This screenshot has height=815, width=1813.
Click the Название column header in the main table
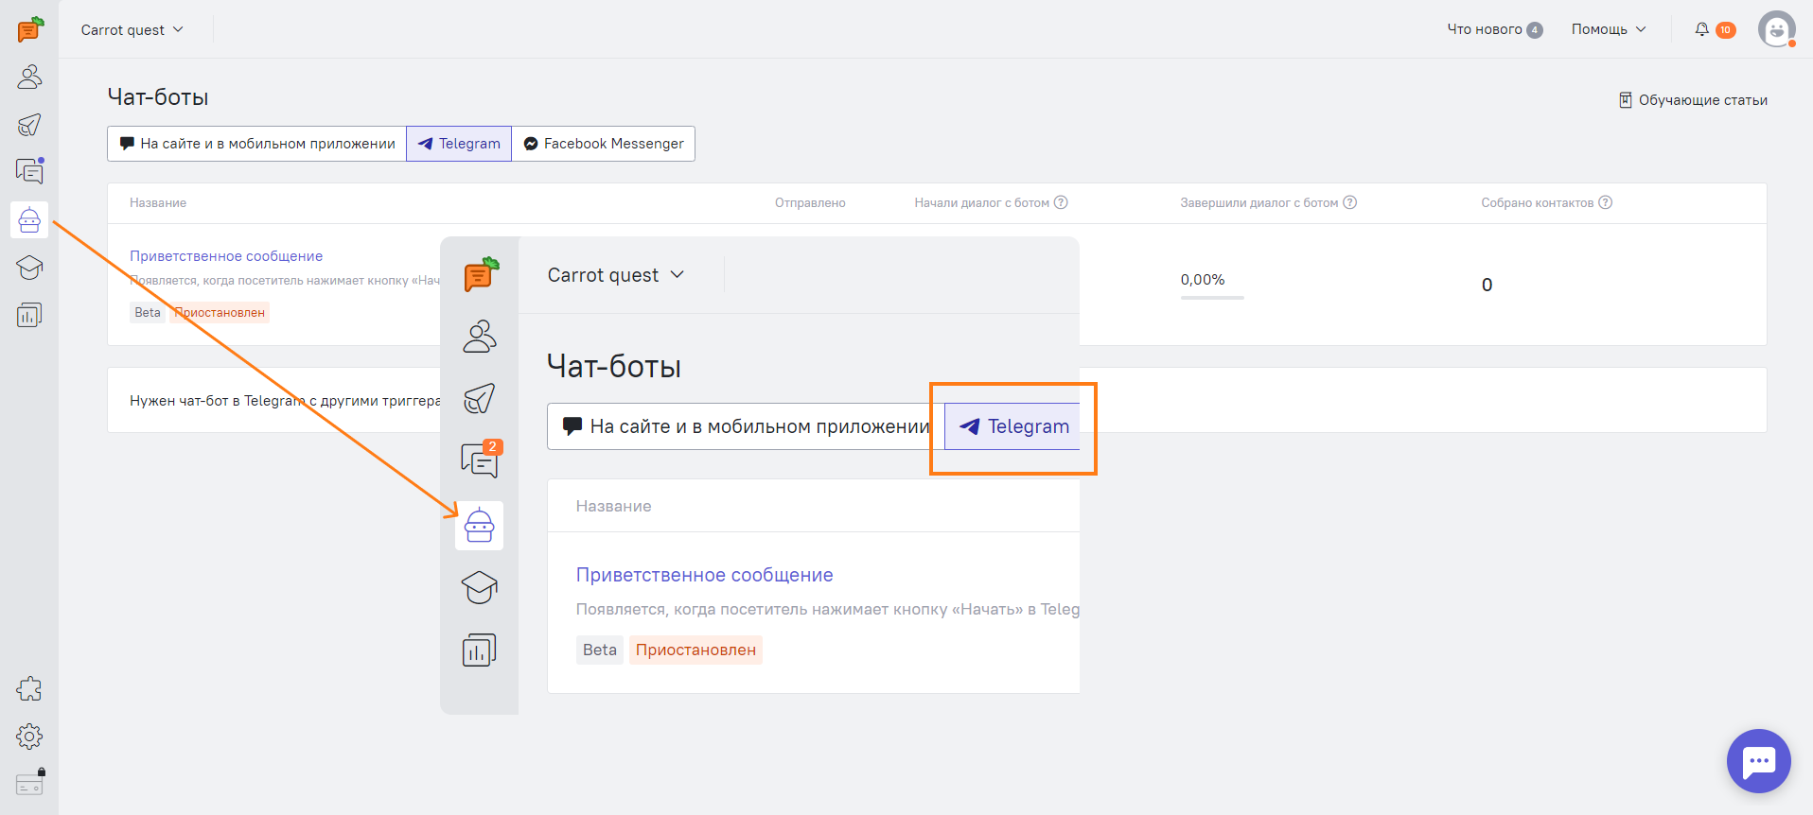pyautogui.click(x=158, y=203)
